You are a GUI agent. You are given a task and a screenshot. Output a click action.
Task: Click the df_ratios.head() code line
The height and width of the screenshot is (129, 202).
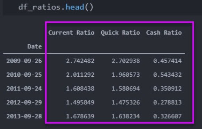click(56, 7)
